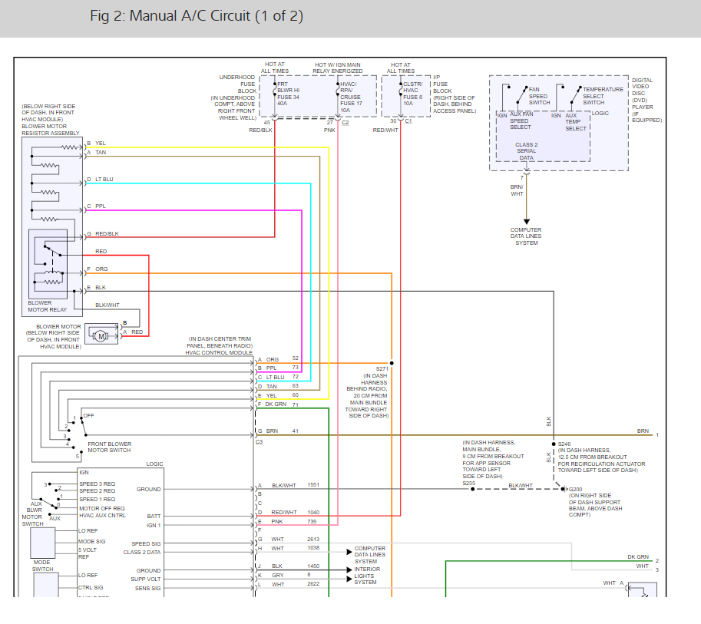Click the 'Underhood Fuse Block' label
The image size is (701, 624).
[236, 84]
